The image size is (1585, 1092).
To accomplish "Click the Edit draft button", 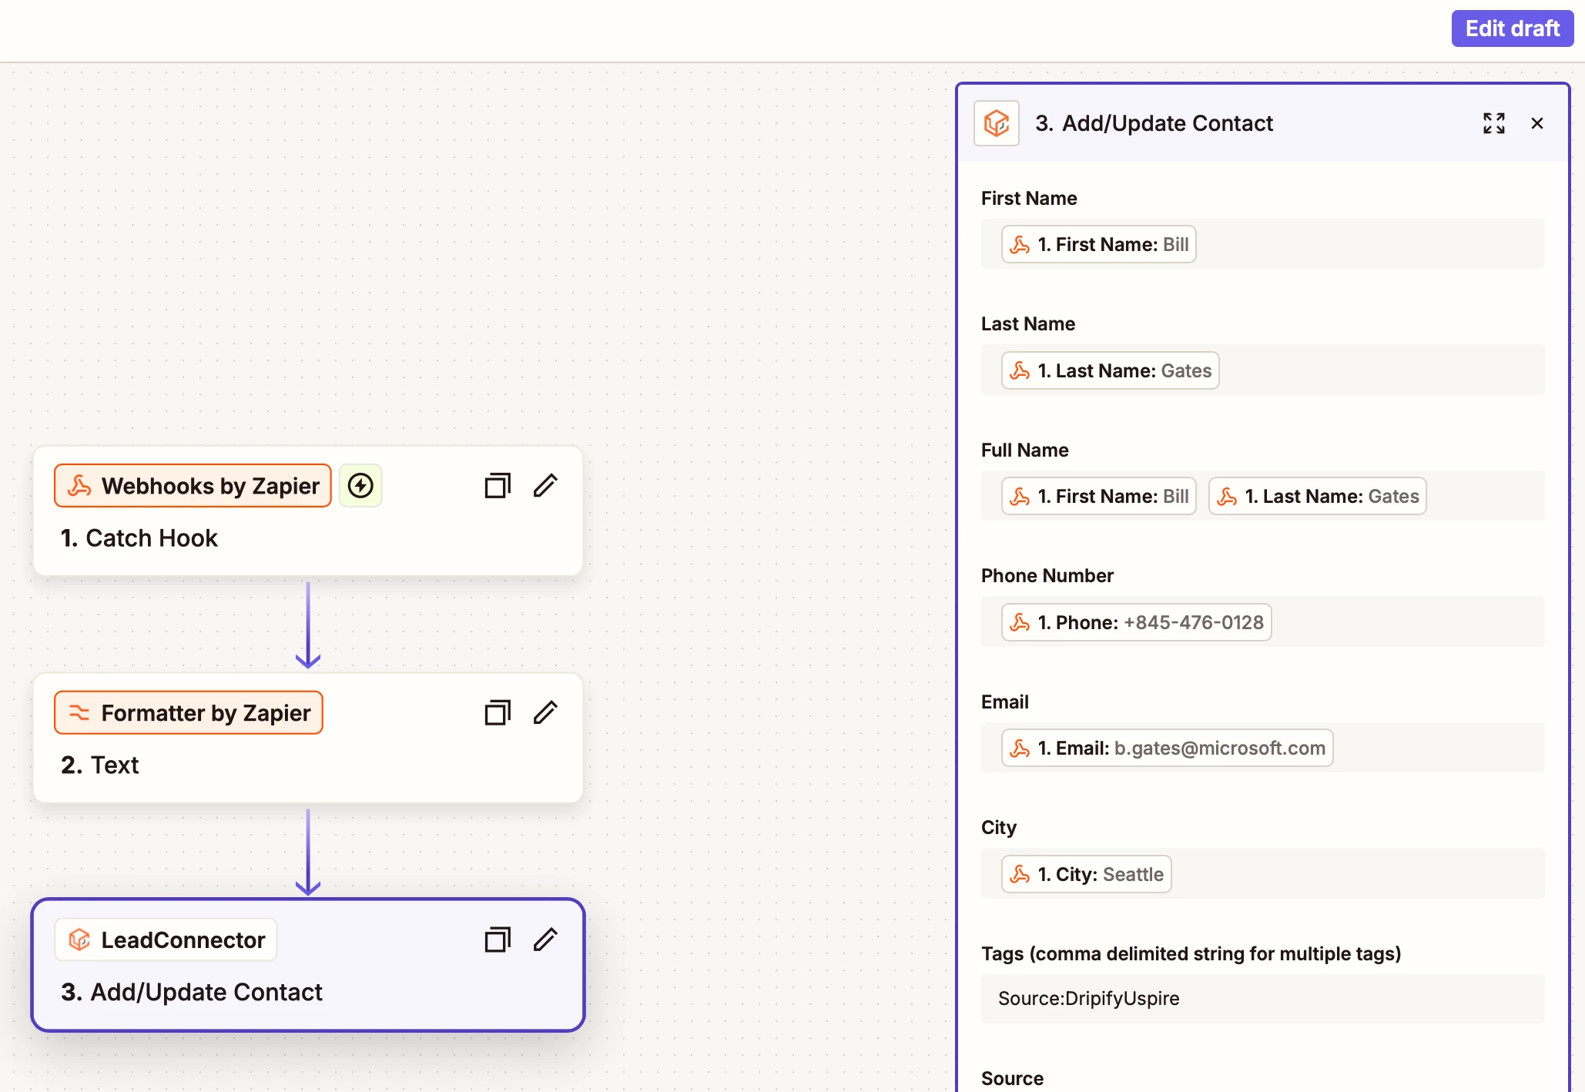I will pos(1511,28).
